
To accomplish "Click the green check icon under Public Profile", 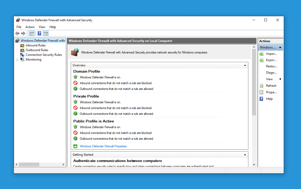I will pyautogui.click(x=75, y=138).
